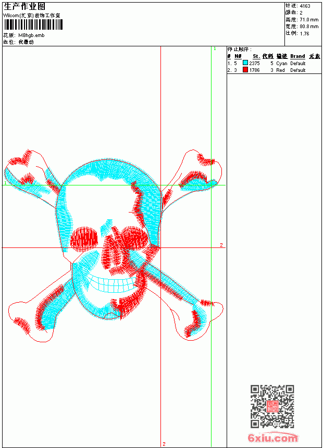Click the 生产作业图 title heading

[x=24, y=7]
